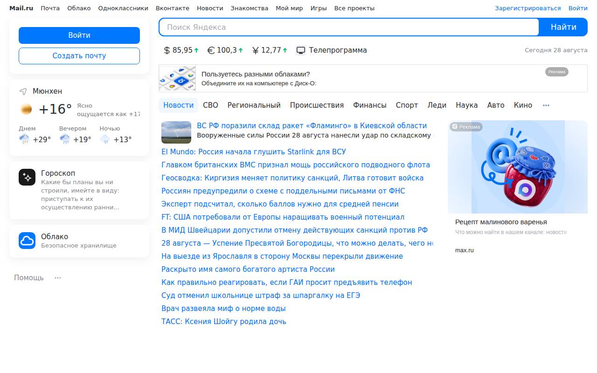Click the max.ru ad link

[464, 250]
